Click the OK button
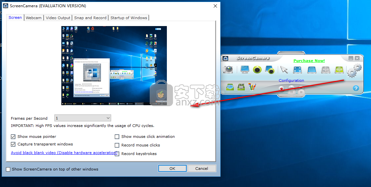The width and height of the screenshot is (371, 187). pos(172,169)
